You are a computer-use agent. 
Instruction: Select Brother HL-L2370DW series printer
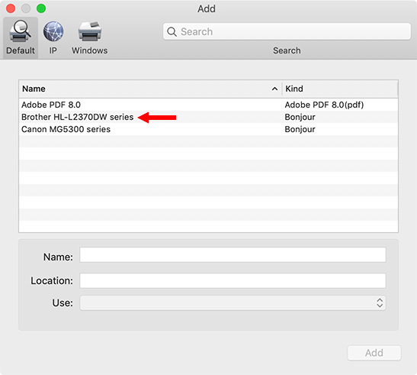click(x=209, y=117)
